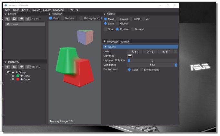
Task: Toggle visibility of the green Cube
Action: pos(13,76)
